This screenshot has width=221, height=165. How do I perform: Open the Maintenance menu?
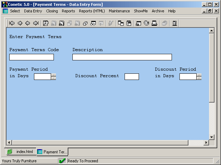pos(119,11)
